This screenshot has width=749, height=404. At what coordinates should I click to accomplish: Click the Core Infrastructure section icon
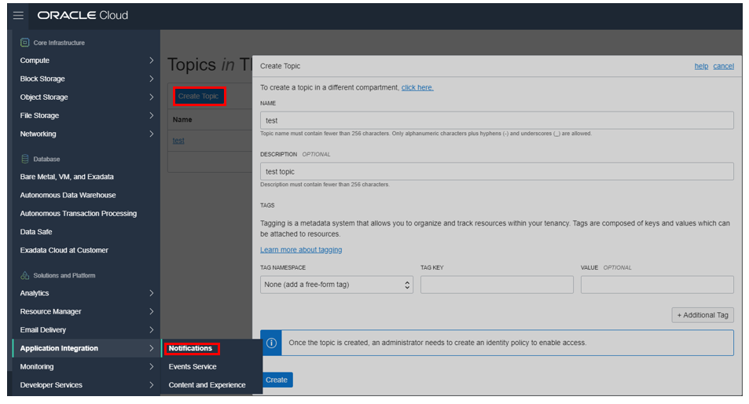pyautogui.click(x=25, y=42)
